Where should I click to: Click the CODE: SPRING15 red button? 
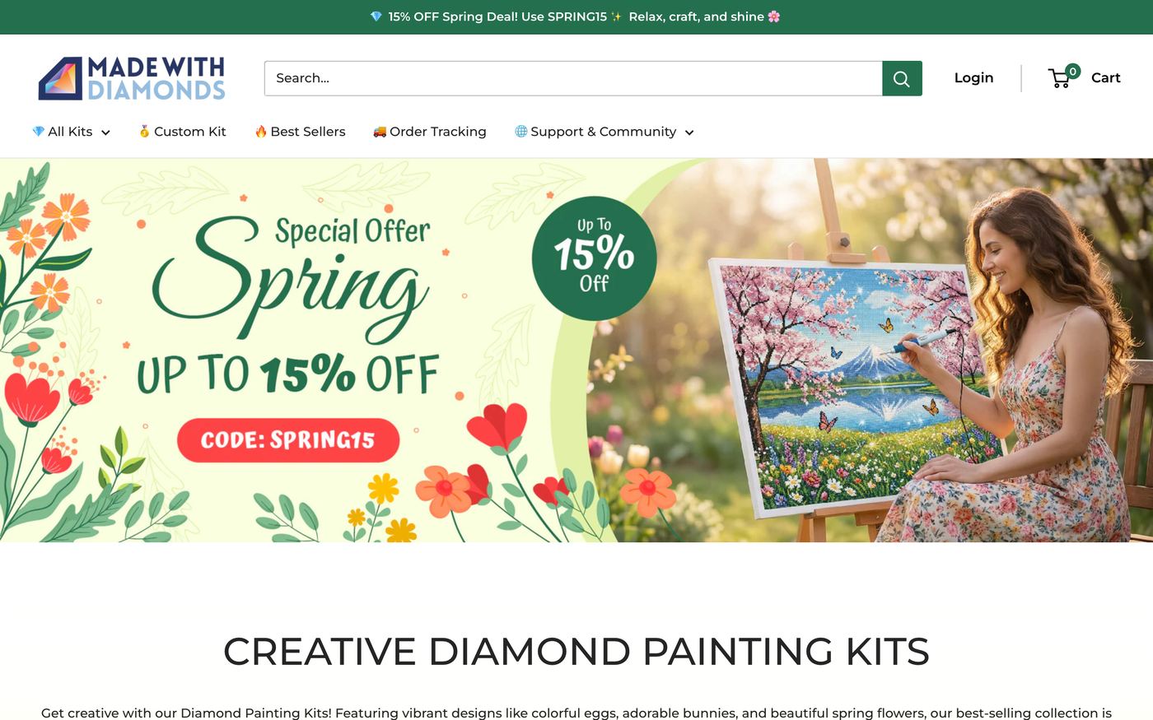pos(288,440)
